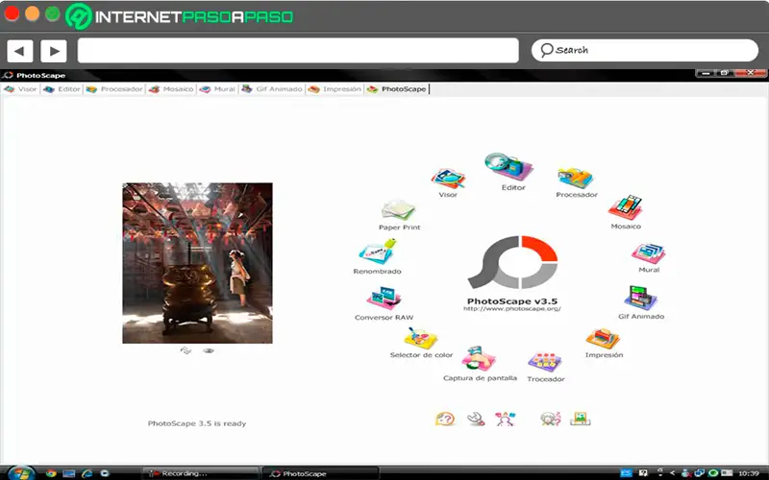Switch to the Gif Animado tab
The height and width of the screenshot is (480, 769).
pos(272,89)
